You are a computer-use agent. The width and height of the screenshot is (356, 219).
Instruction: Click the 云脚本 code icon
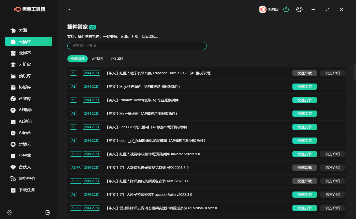[13, 53]
